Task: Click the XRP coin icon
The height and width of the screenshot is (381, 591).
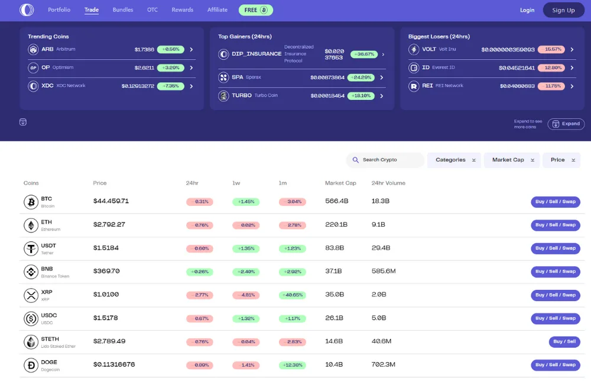Action: click(31, 295)
